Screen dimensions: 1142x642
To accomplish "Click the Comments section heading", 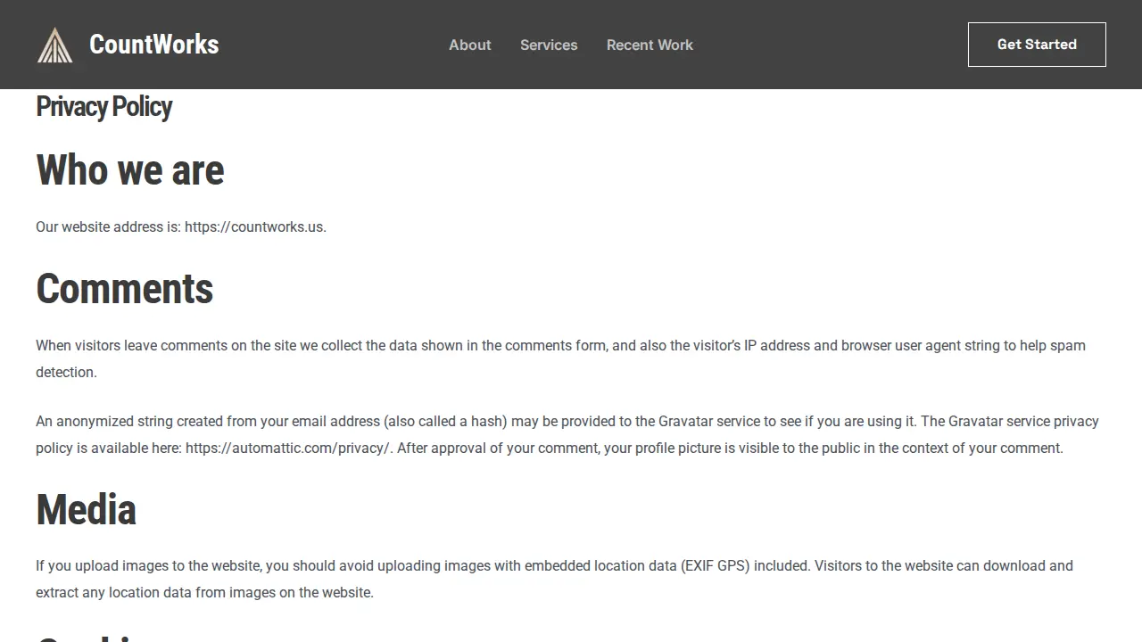I will 125,289.
